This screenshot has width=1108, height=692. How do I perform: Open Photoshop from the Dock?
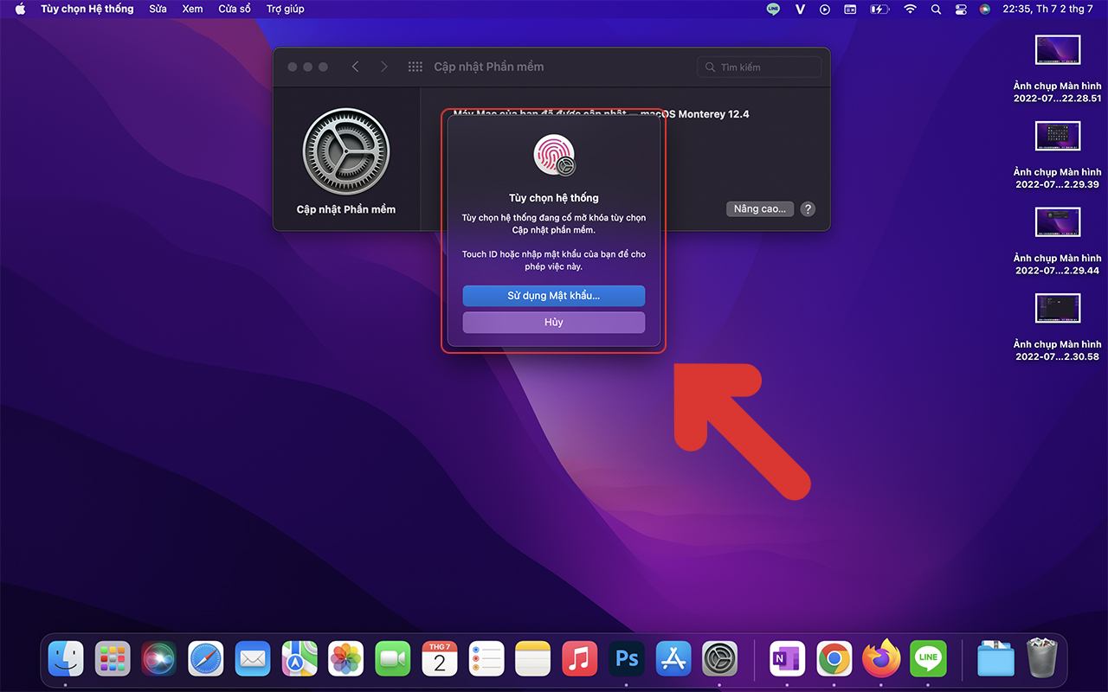tap(627, 659)
